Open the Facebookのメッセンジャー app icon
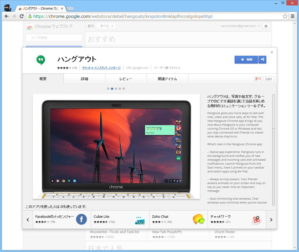299x252 pixels. click(x=81, y=219)
